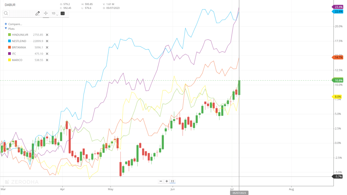Click the Compare plus button

pos(6,24)
